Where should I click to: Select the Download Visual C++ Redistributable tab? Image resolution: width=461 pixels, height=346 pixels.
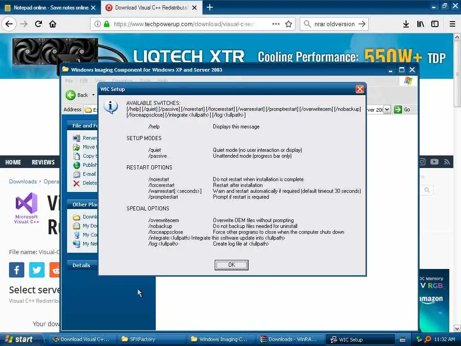(151, 7)
